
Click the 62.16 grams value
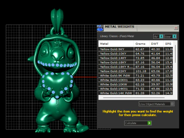click(140, 84)
